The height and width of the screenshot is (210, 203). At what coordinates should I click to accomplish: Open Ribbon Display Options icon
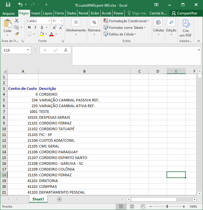[156, 5]
